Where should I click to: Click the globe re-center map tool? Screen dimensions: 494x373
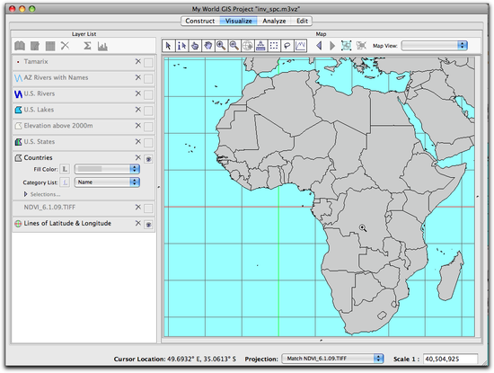248,46
